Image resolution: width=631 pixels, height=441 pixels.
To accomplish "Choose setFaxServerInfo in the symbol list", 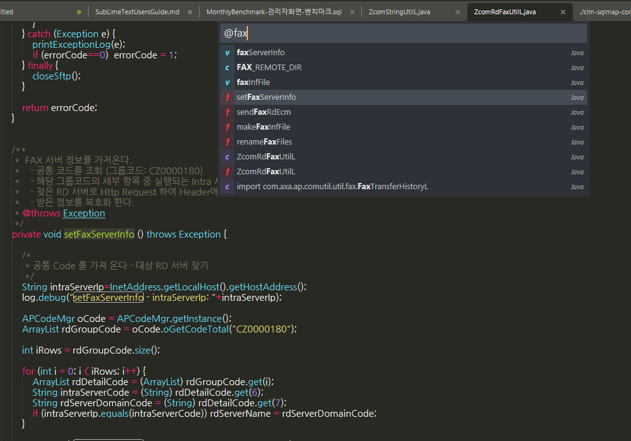I will pyautogui.click(x=404, y=97).
